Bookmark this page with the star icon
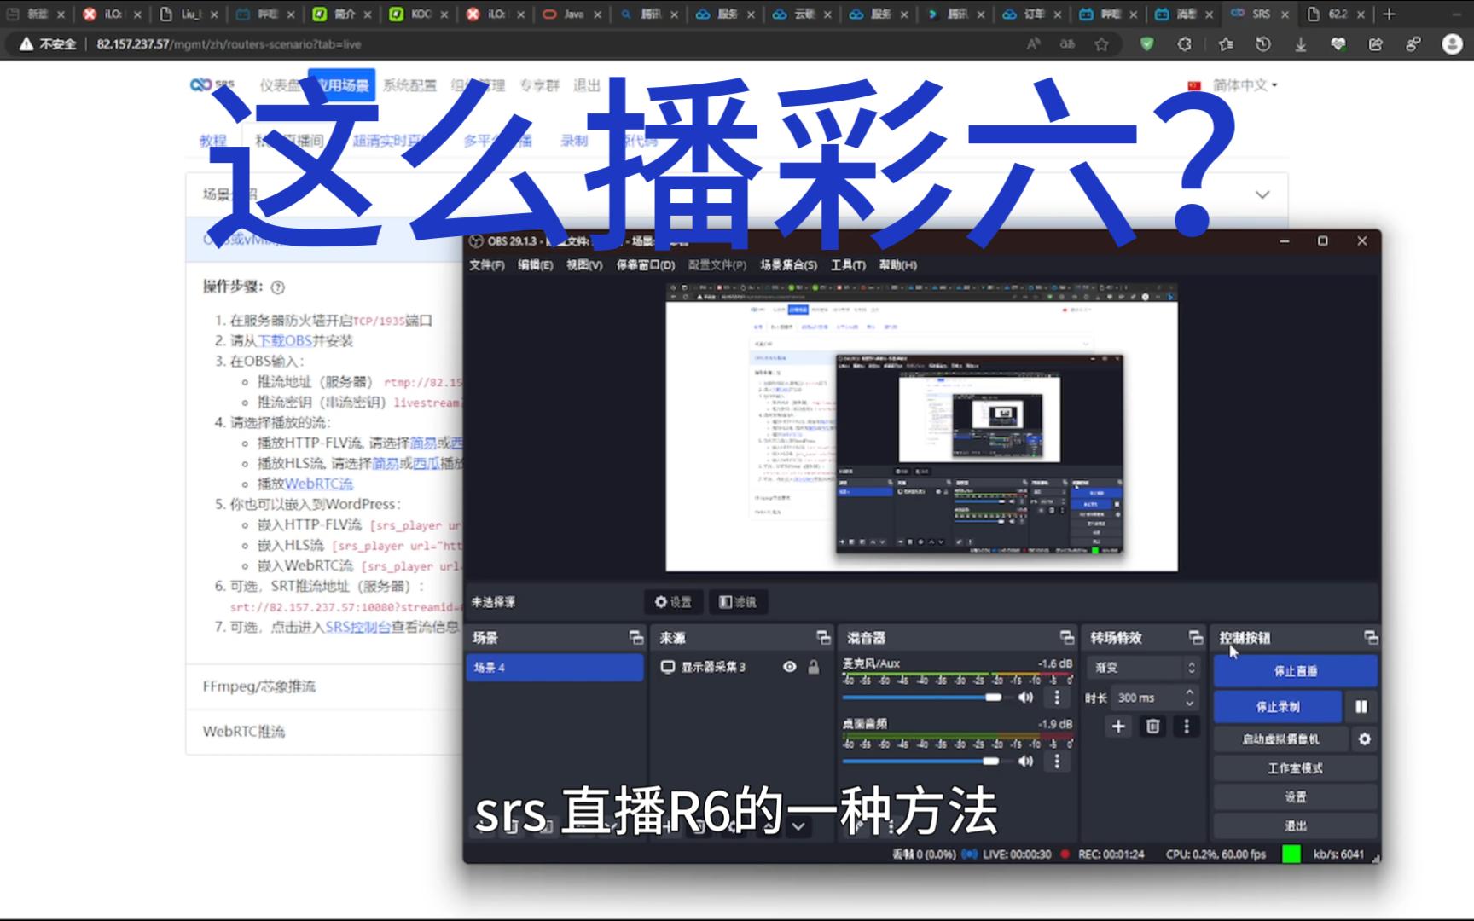 point(1102,44)
